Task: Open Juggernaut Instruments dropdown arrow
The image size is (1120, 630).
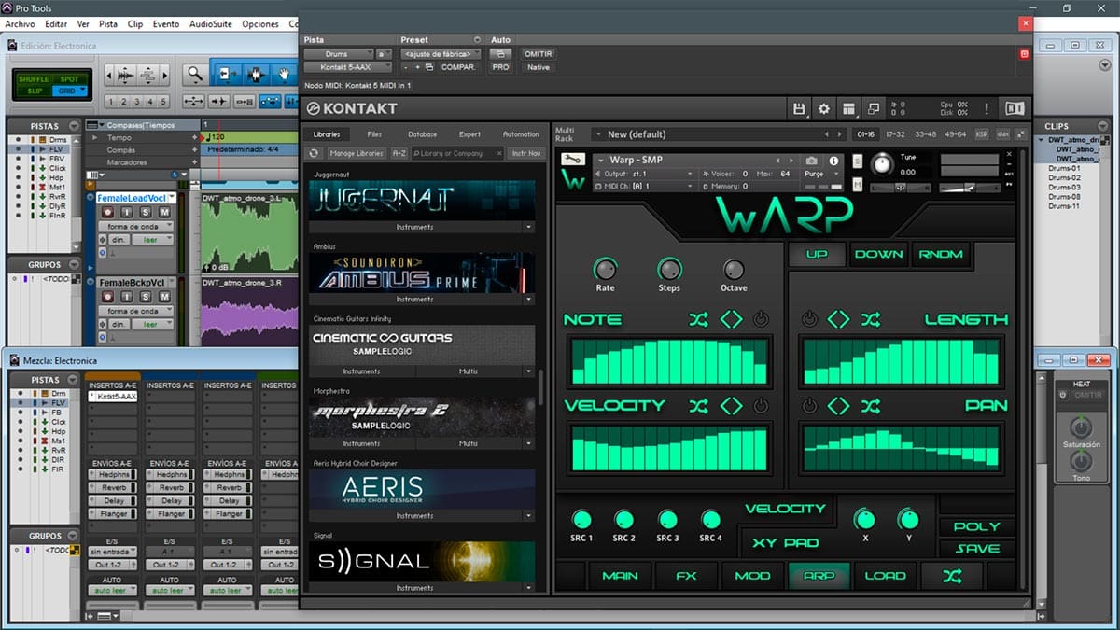Action: [x=529, y=227]
